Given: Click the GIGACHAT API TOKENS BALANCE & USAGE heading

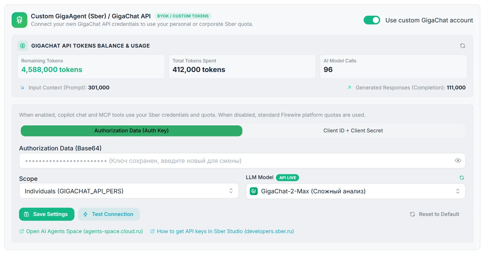Looking at the screenshot, I should [x=90, y=46].
